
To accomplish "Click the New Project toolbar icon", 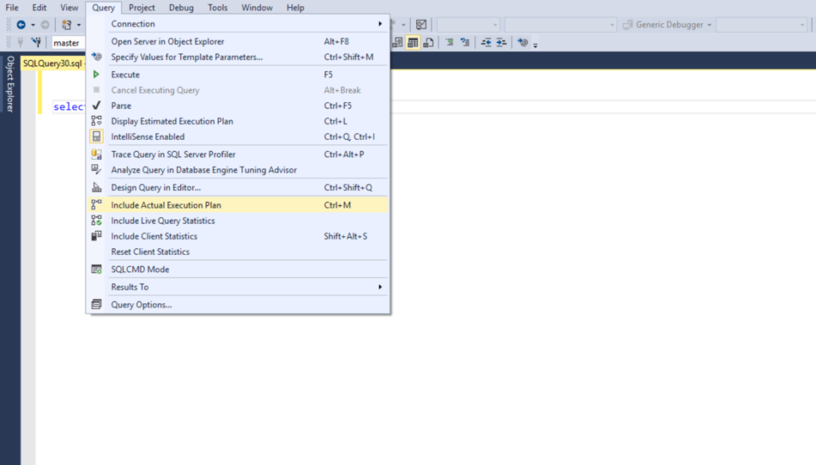I will 66,24.
